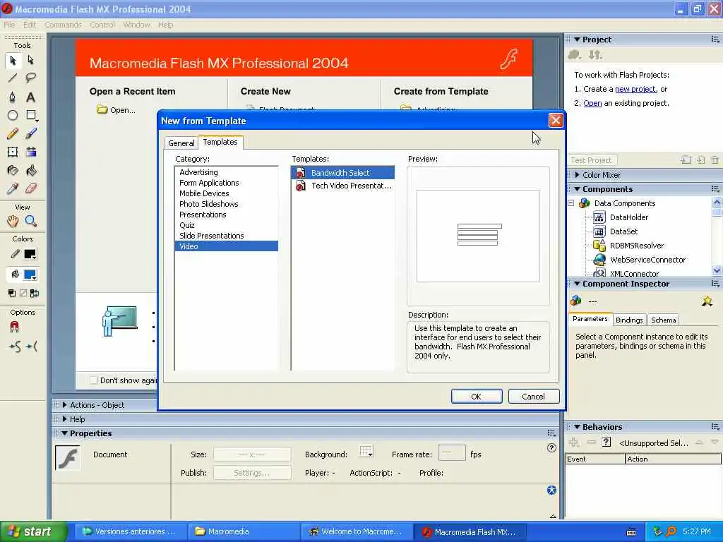723x542 pixels.
Task: Click the Windows Start button
Action: coord(34,531)
